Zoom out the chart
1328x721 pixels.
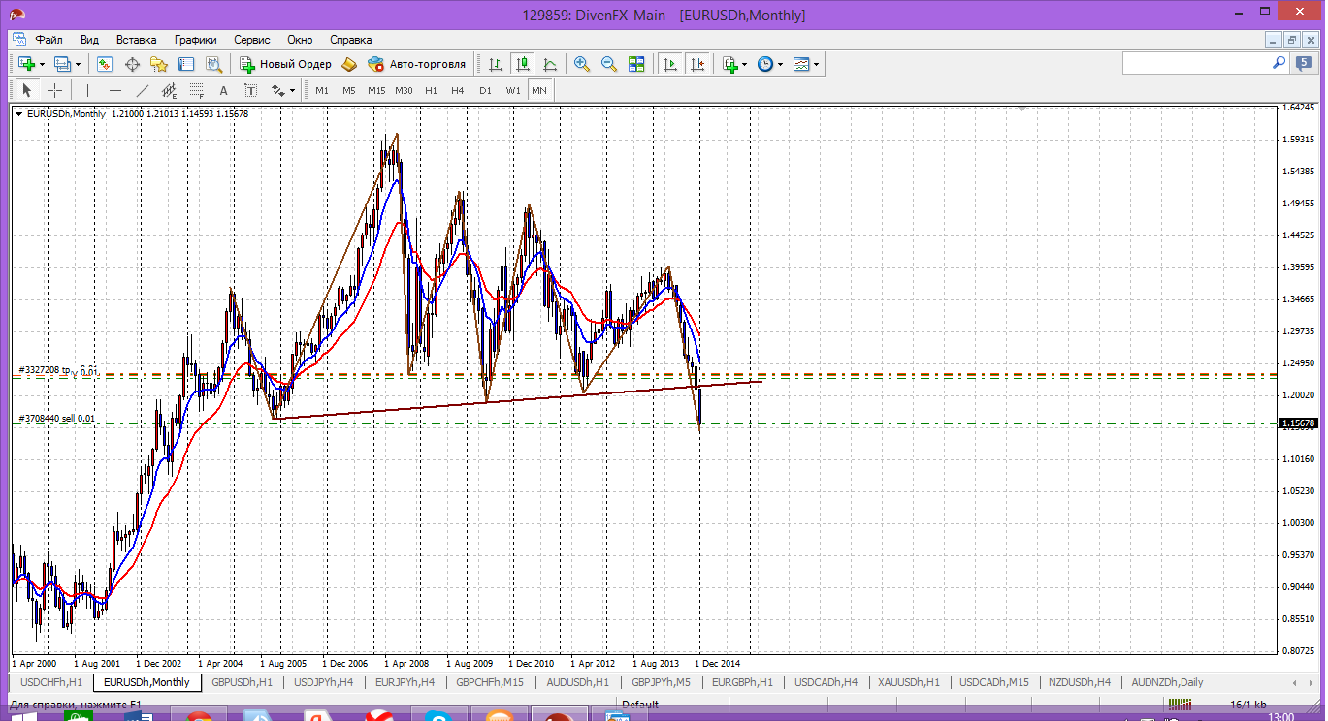pos(609,64)
